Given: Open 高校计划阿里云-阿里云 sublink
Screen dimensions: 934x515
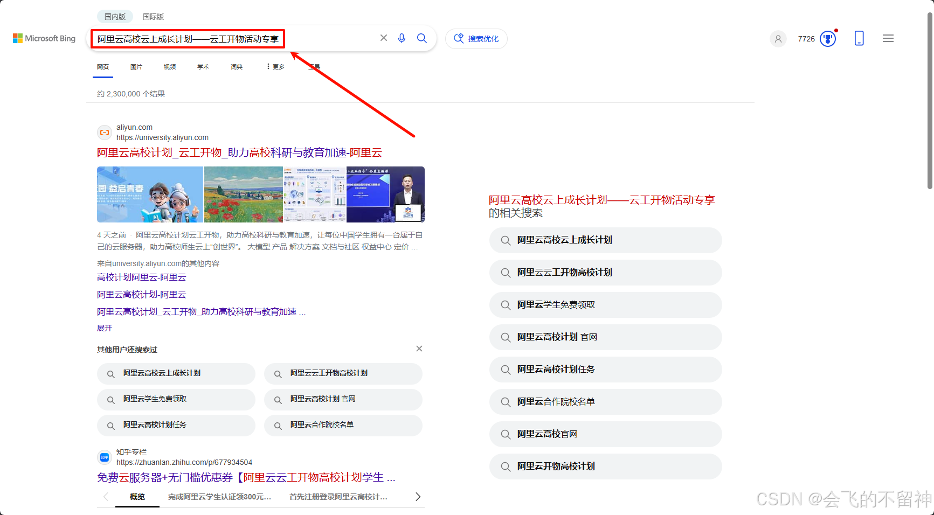Looking at the screenshot, I should [x=141, y=277].
